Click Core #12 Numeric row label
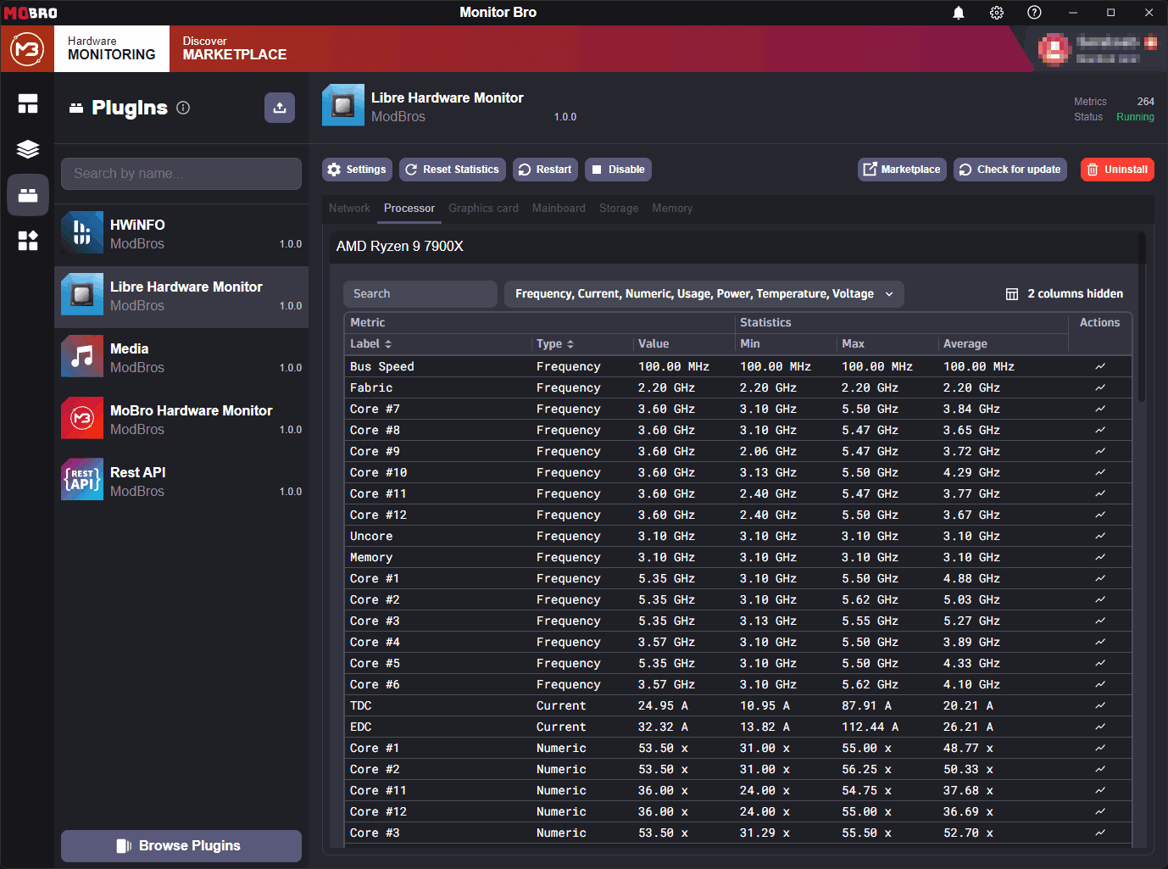 pos(378,811)
